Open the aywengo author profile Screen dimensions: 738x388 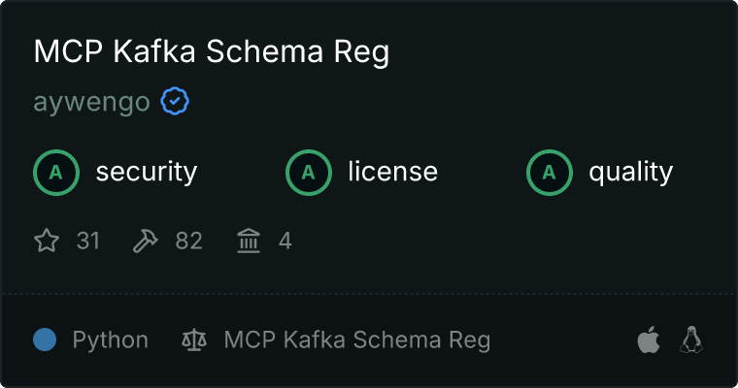[91, 102]
